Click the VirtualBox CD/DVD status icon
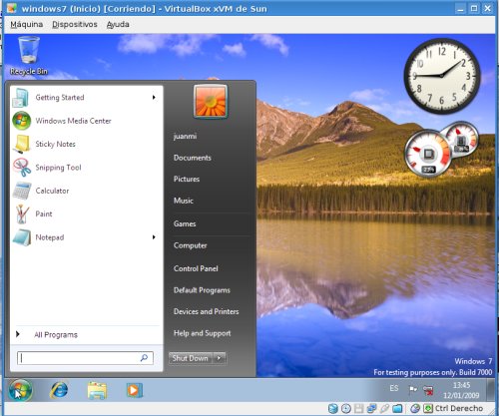The image size is (499, 416). [346, 408]
